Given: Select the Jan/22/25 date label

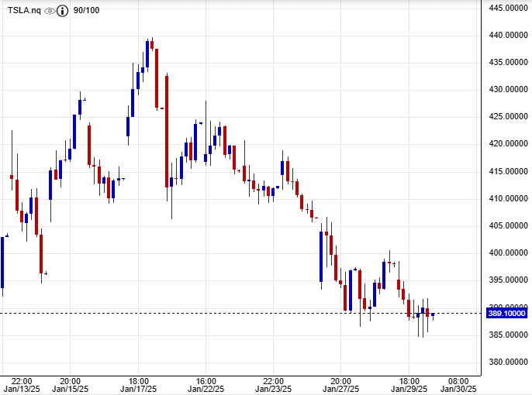Looking at the screenshot, I should 206,389.
